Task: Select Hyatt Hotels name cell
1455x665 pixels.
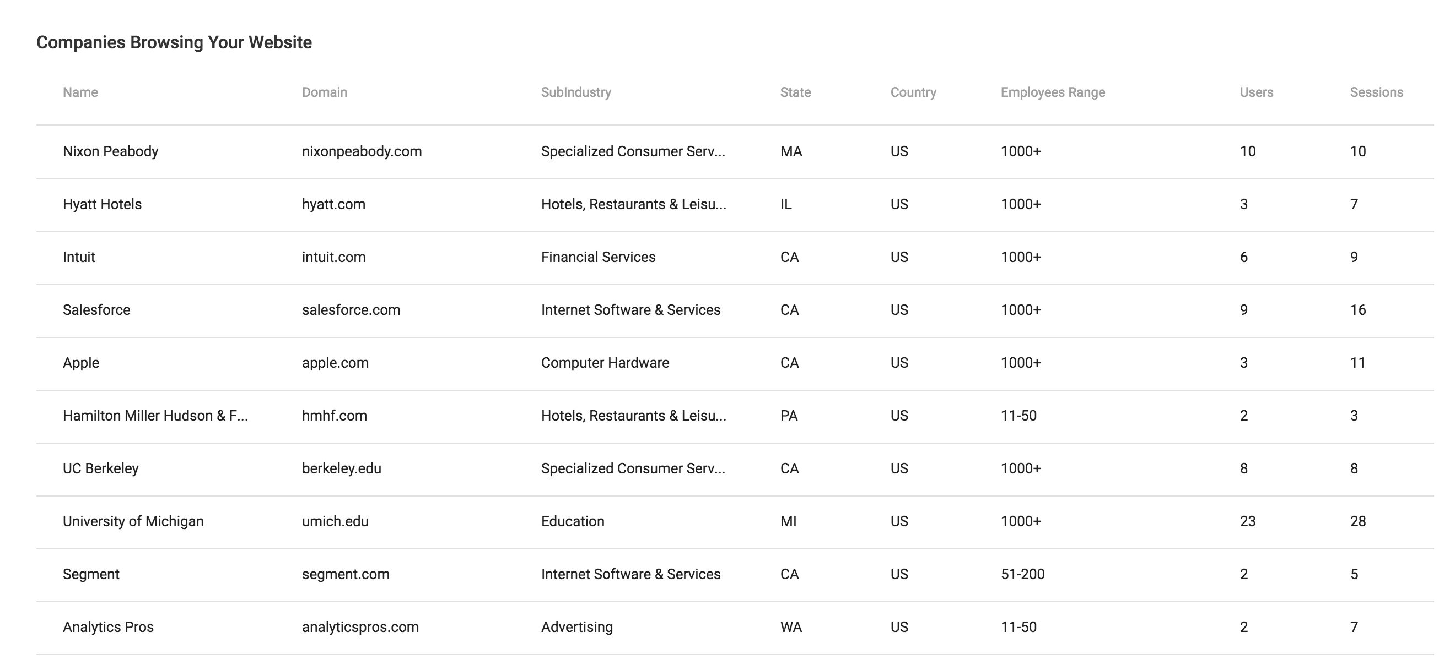Action: [102, 205]
